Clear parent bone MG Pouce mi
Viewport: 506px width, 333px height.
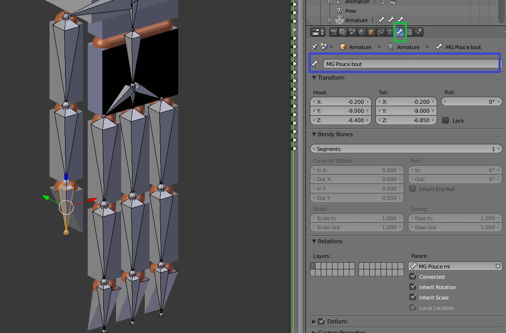tap(498, 266)
